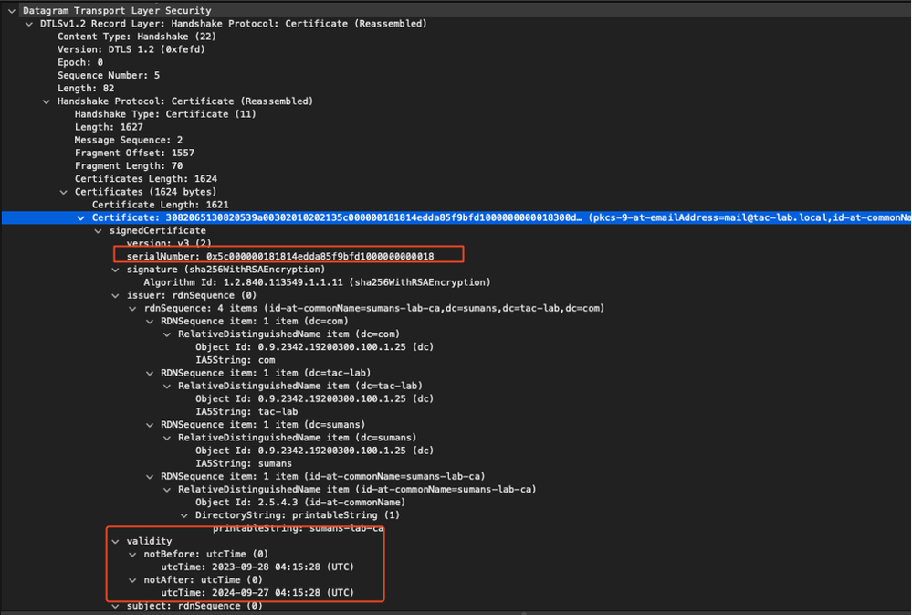Collapse the DTLSv1.2 Record Layer branch
Image resolution: width=912 pixels, height=615 pixels.
(x=28, y=23)
